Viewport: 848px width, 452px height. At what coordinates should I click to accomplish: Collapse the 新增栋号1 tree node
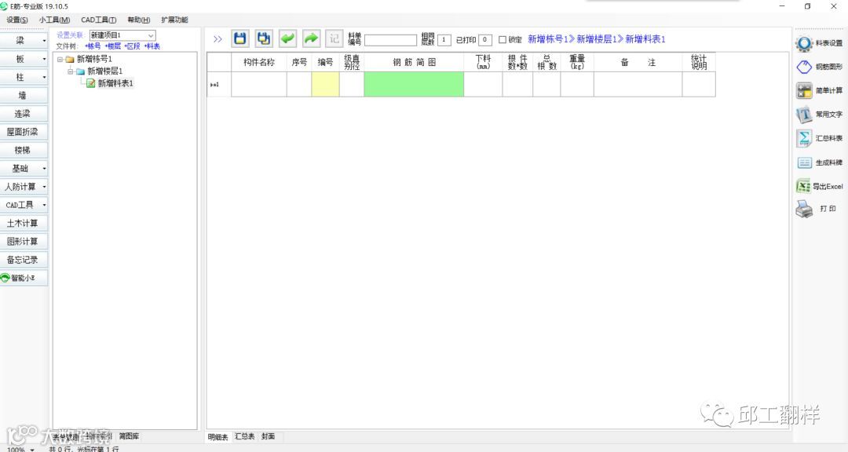[x=60, y=60]
